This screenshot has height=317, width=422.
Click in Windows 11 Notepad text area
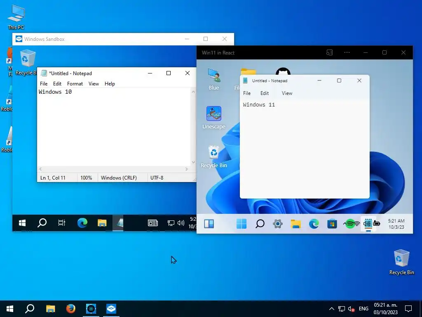coord(305,148)
